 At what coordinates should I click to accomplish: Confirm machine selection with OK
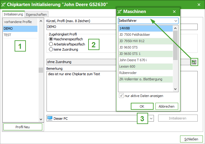142,106
